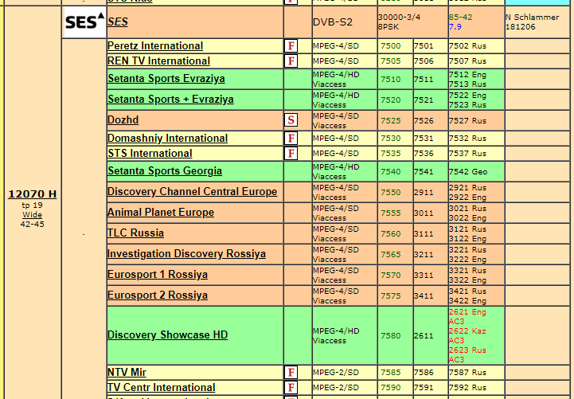Viewport: 574px width, 399px height.
Task: Click video PID 3111 for TLC Russia
Action: pos(424,234)
